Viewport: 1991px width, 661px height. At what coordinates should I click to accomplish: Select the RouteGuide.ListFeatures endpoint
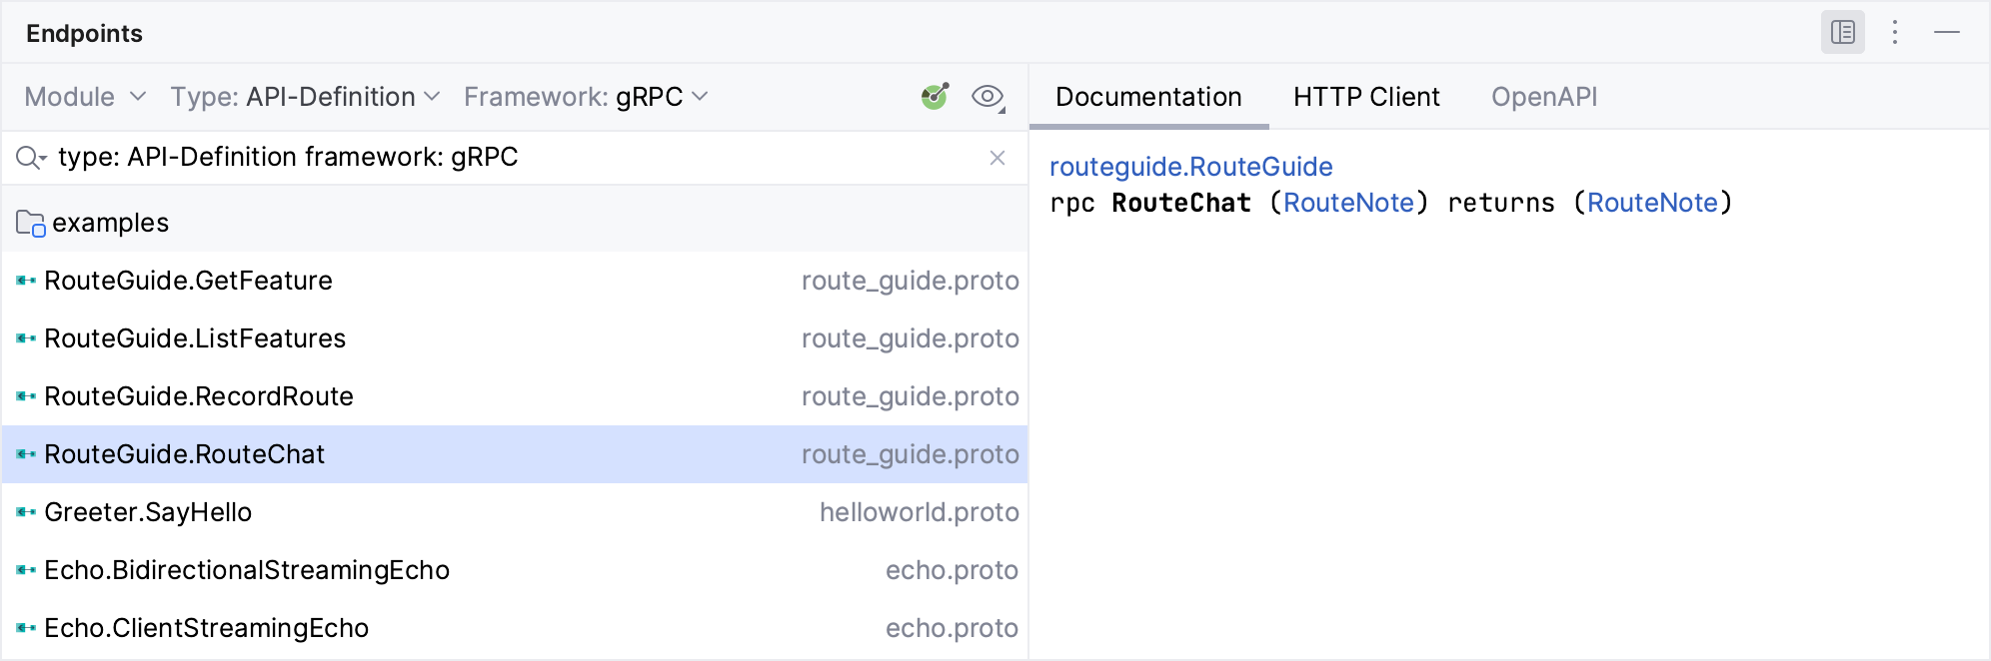point(195,338)
